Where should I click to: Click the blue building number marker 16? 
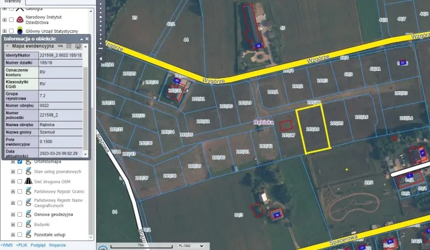tap(277, 215)
